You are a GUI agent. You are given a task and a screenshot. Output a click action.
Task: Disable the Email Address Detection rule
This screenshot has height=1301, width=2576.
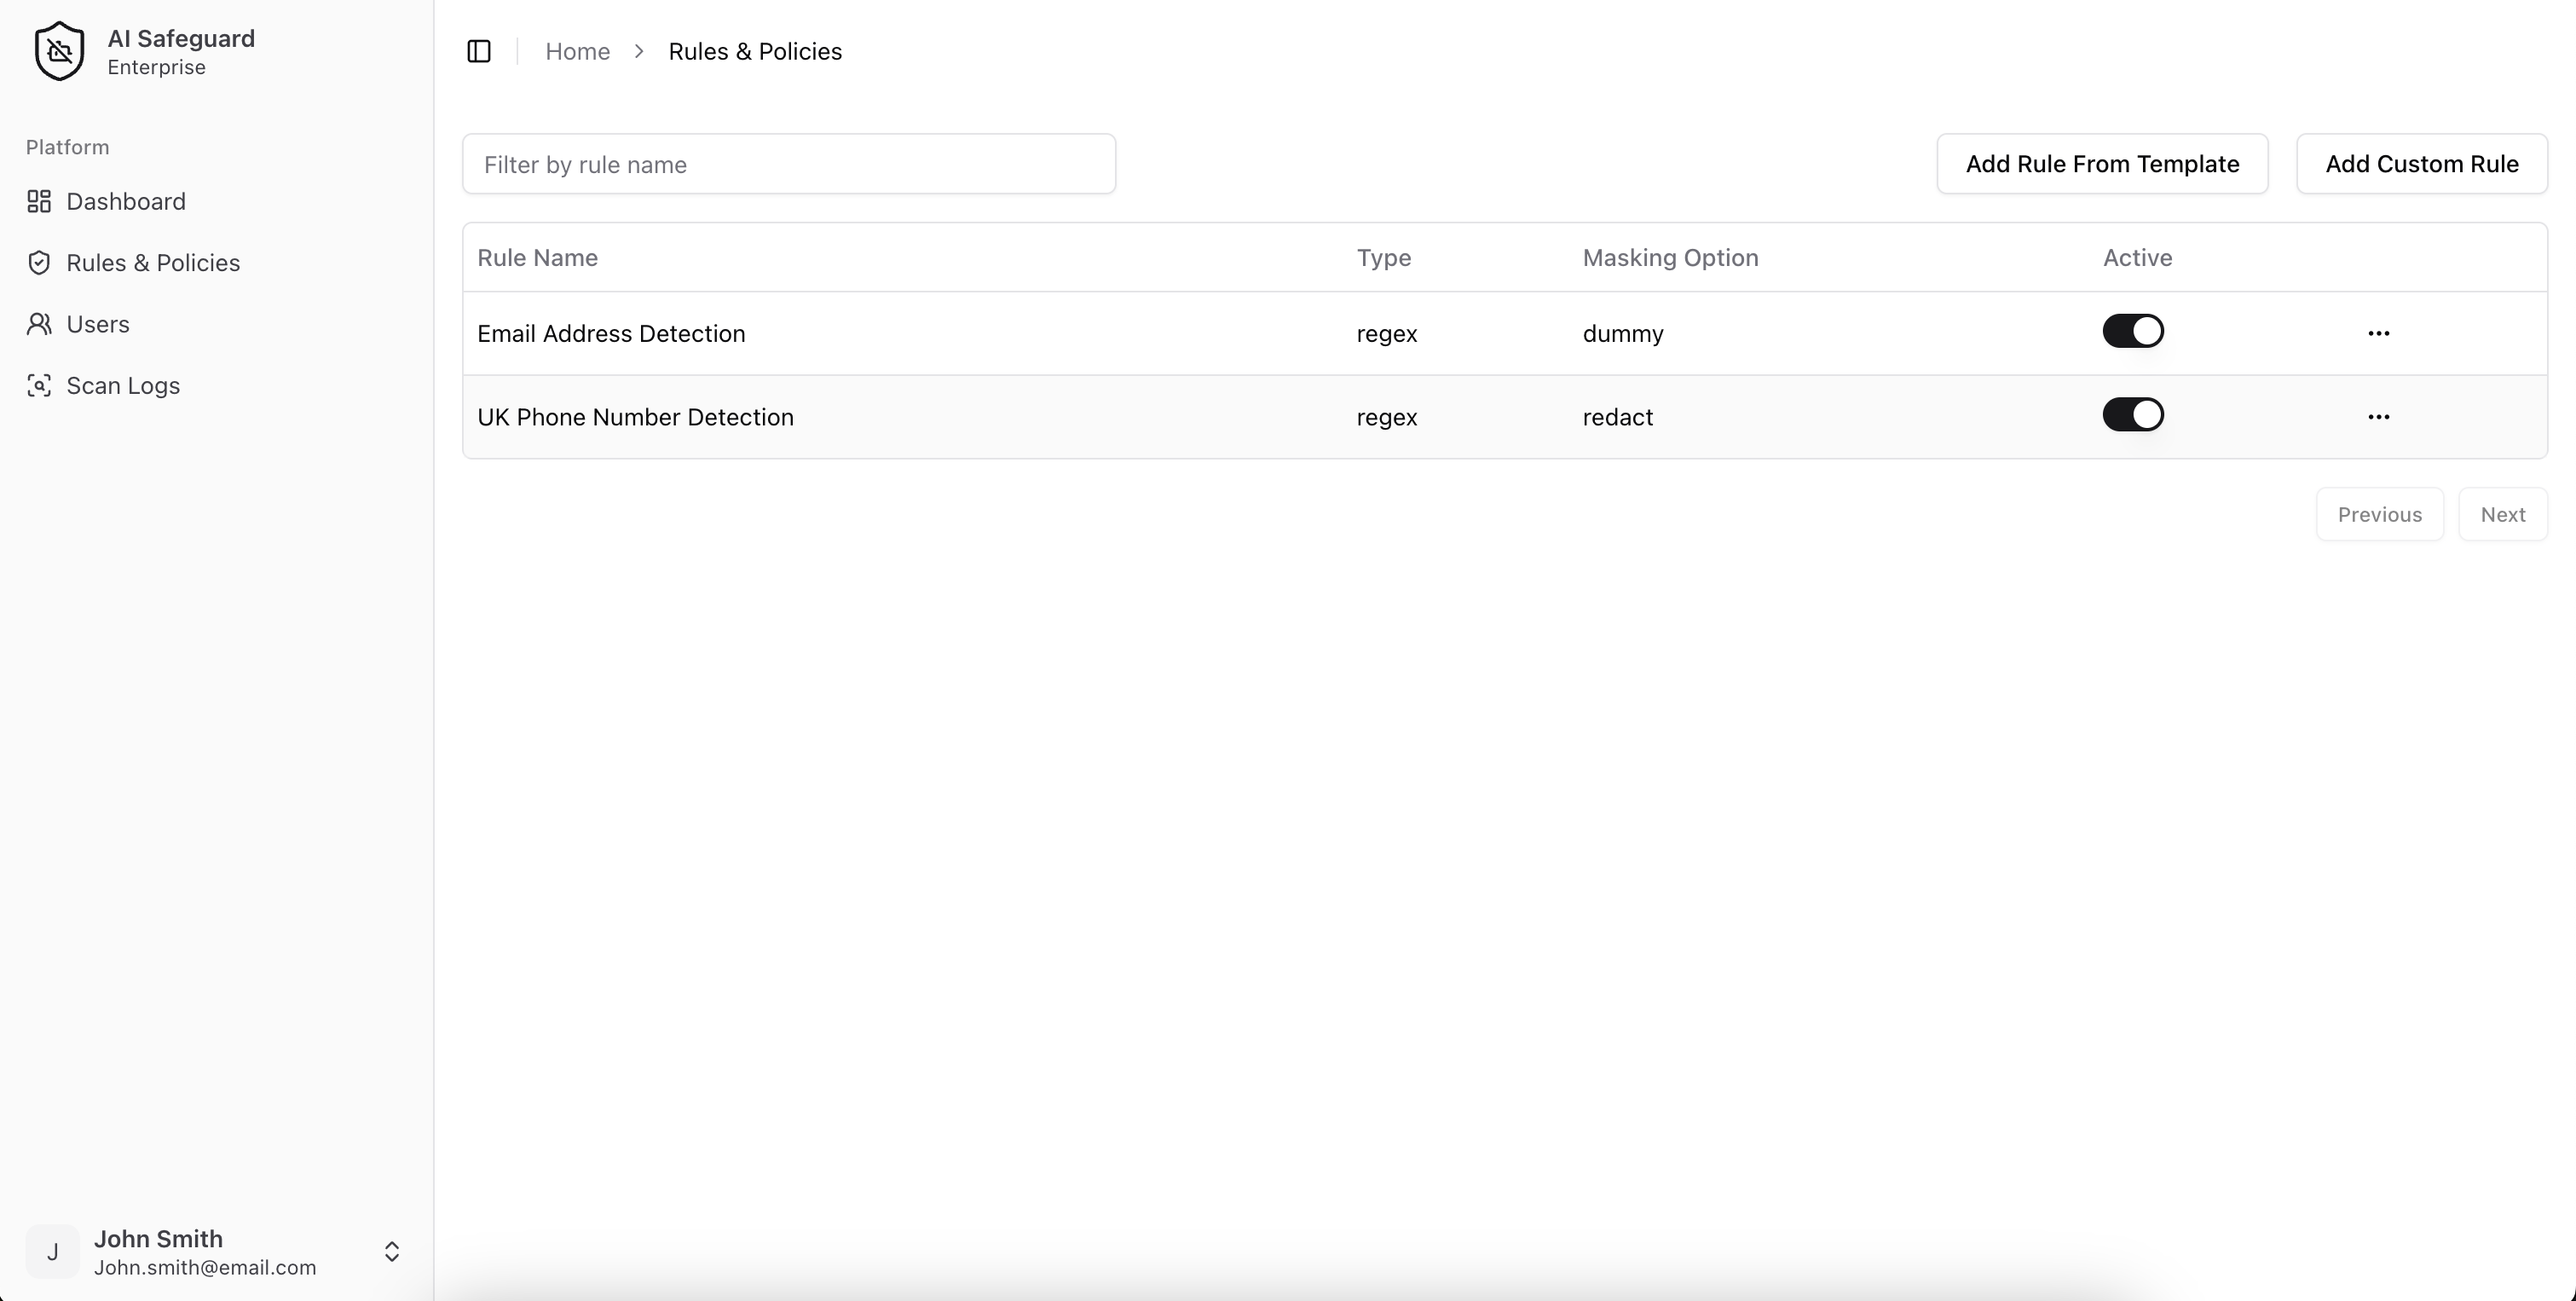coord(2132,331)
